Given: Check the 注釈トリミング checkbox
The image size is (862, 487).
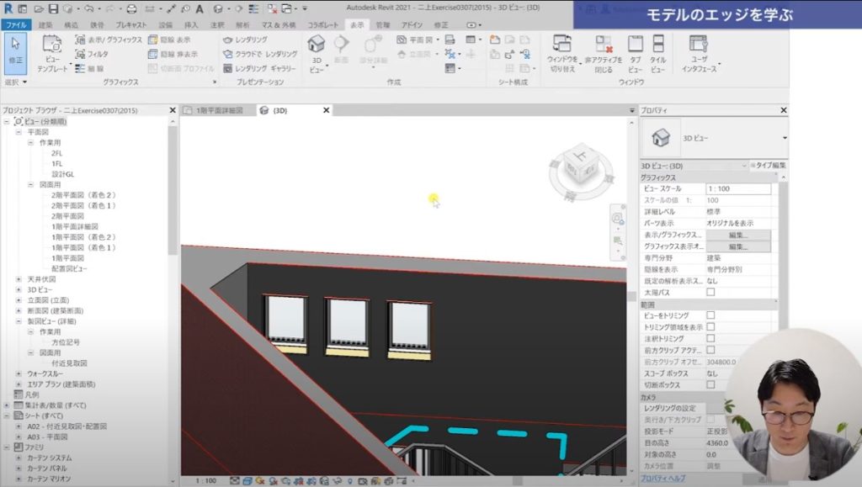Looking at the screenshot, I should point(710,338).
